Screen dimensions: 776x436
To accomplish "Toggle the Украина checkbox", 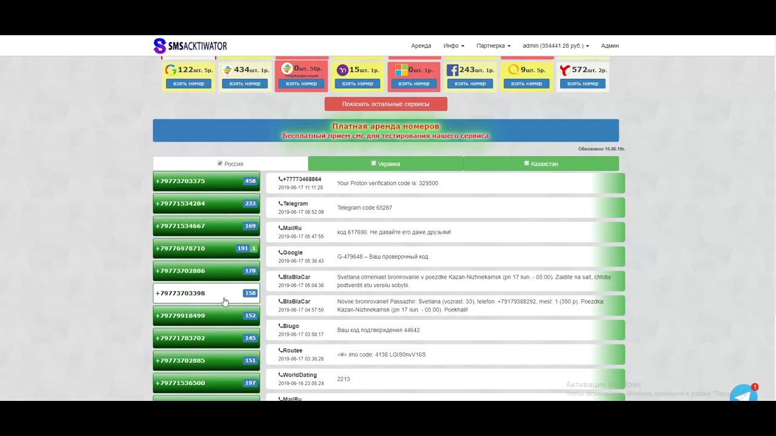I will point(374,163).
